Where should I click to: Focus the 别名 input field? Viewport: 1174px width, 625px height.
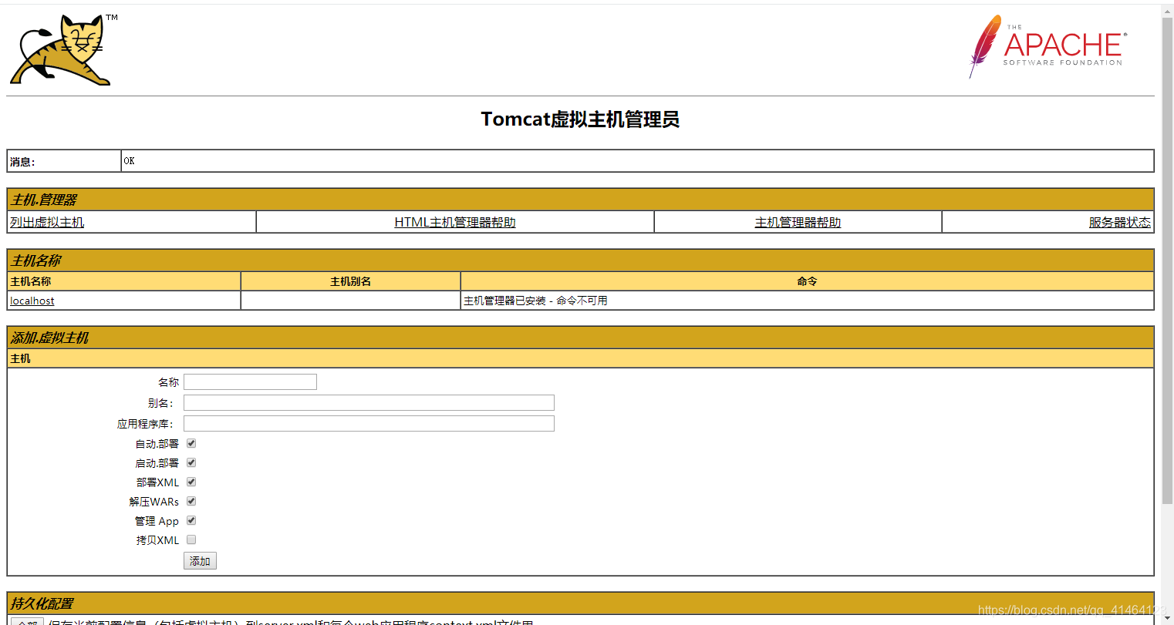pos(369,402)
